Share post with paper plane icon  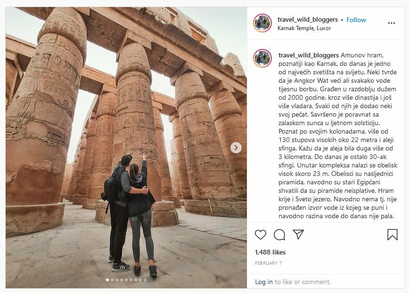tap(298, 234)
